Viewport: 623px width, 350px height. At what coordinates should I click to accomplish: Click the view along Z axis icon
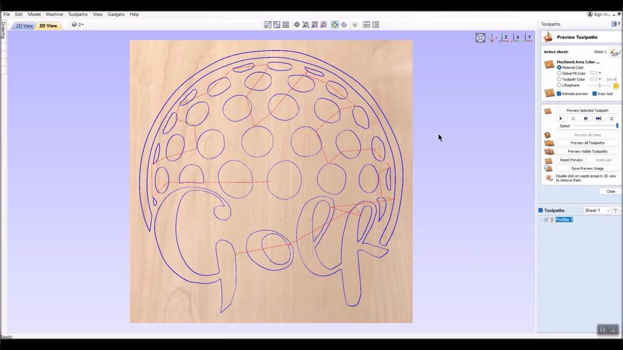504,38
